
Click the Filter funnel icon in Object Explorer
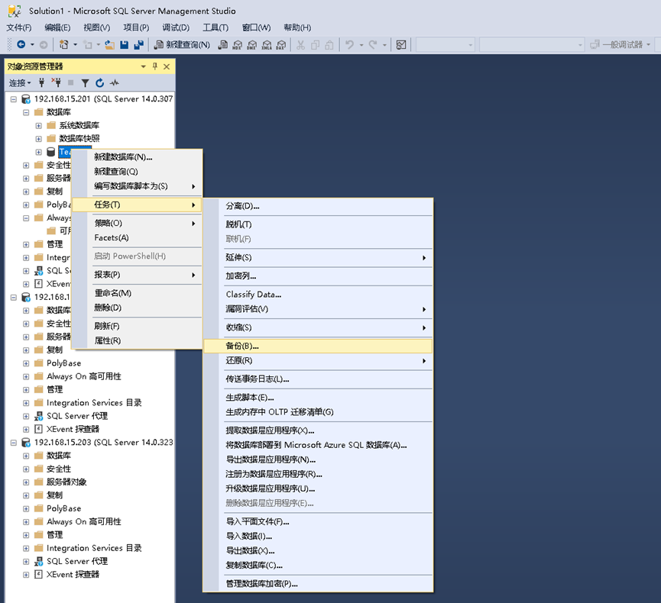pyautogui.click(x=85, y=83)
